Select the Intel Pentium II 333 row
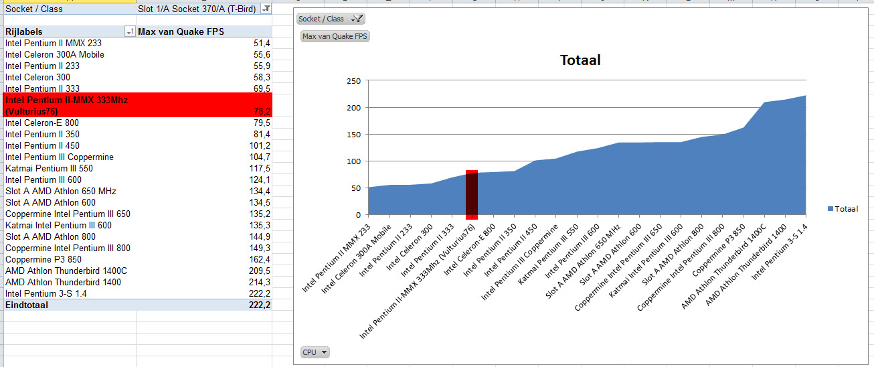 [137, 88]
